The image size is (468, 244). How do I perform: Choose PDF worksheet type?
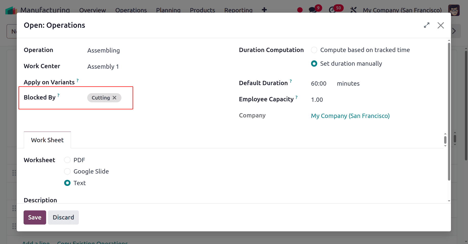click(x=67, y=160)
